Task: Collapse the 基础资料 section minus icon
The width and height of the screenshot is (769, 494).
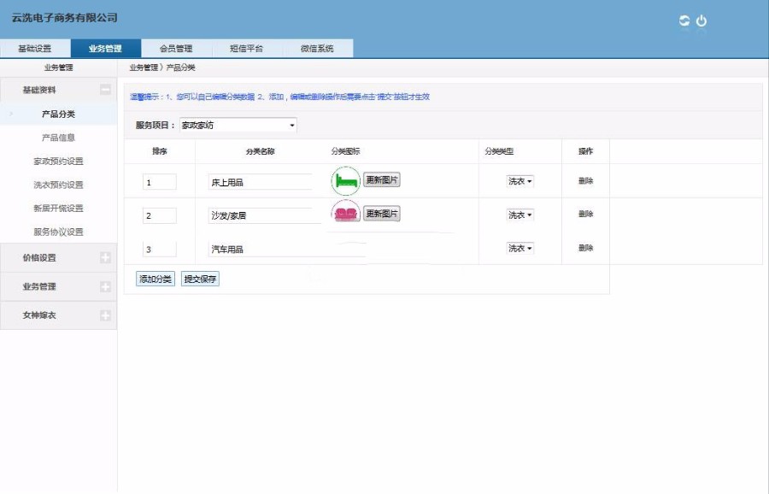Action: [105, 90]
